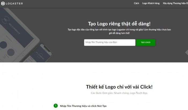This screenshot has width=188, height=110.
Task: Click the My Company emblem on the phone screen
Action: tap(40, 56)
